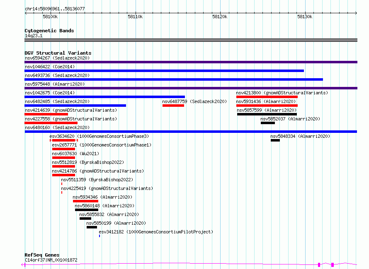Click the esv3634620 1000Genomes Phase3 label
Screen dimensions: 369x269
(99, 136)
